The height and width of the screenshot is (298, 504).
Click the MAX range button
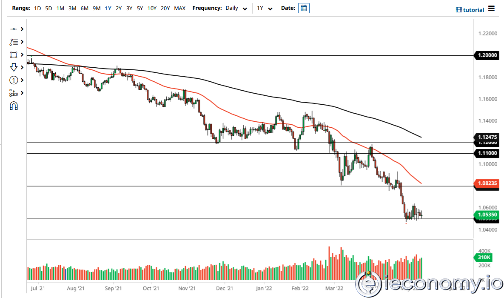point(179,8)
